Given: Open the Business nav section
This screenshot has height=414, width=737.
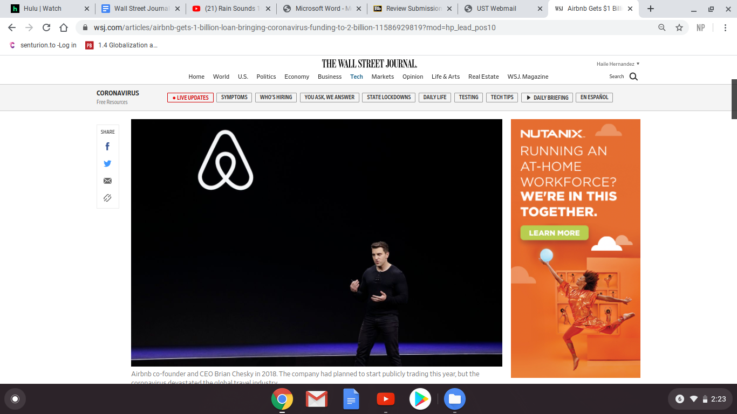Looking at the screenshot, I should click(x=330, y=77).
